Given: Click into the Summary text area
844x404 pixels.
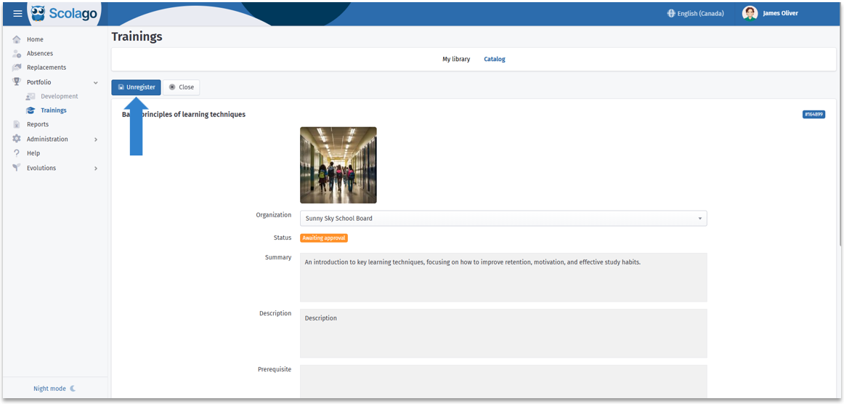Looking at the screenshot, I should pos(503,278).
